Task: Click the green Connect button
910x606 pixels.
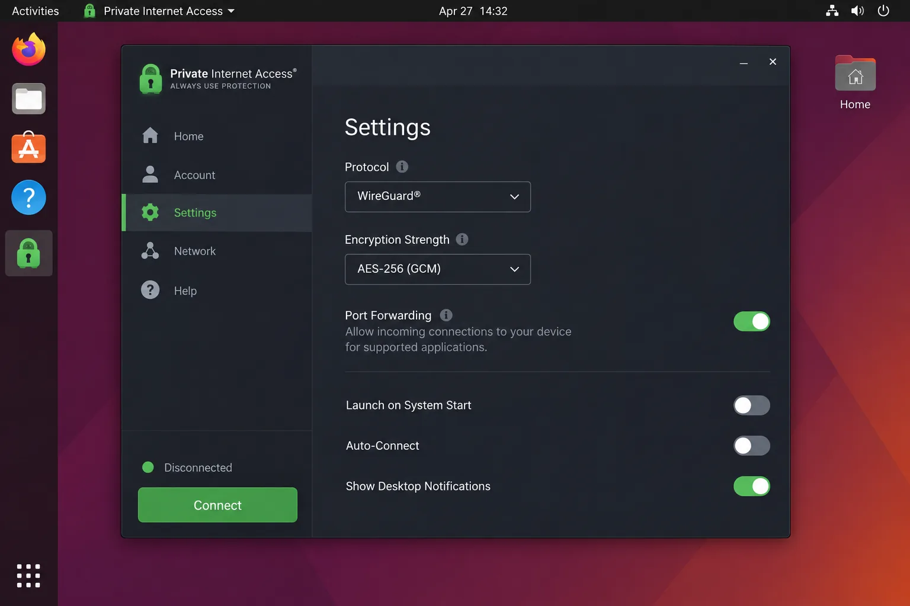Action: (217, 505)
